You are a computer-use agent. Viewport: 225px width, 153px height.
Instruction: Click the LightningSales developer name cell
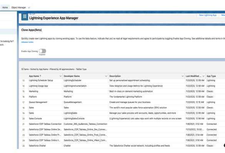(70, 113)
